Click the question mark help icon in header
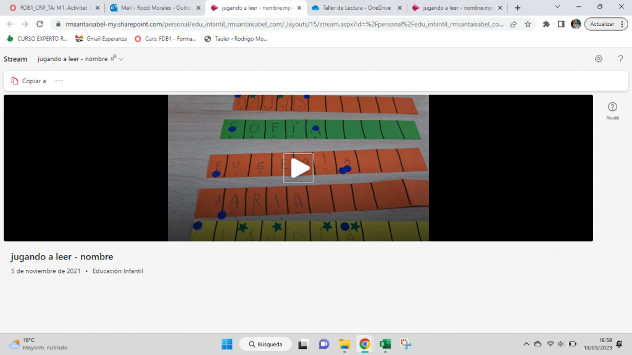 click(620, 59)
